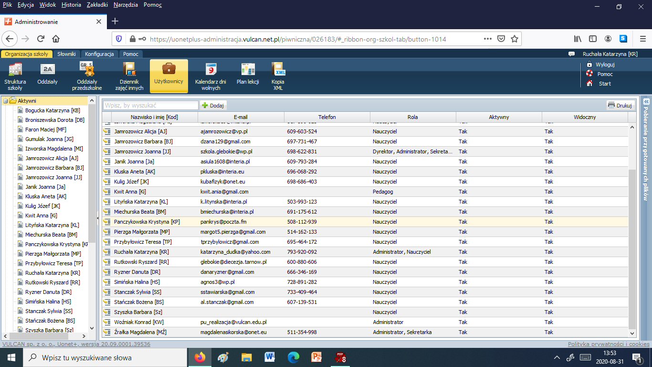Click the user search input field
Viewport: 652px width, 367px height.
point(150,105)
